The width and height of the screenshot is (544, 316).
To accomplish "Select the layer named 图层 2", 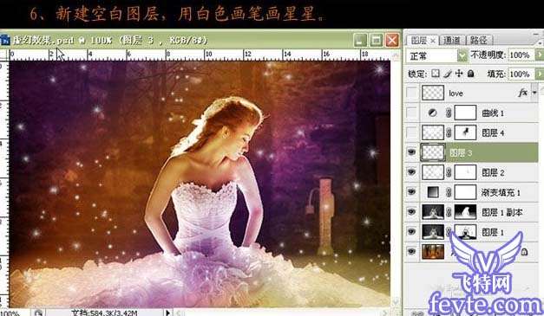I will (493, 172).
